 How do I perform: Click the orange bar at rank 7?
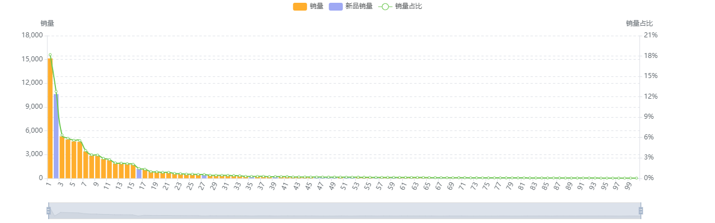click(x=86, y=164)
